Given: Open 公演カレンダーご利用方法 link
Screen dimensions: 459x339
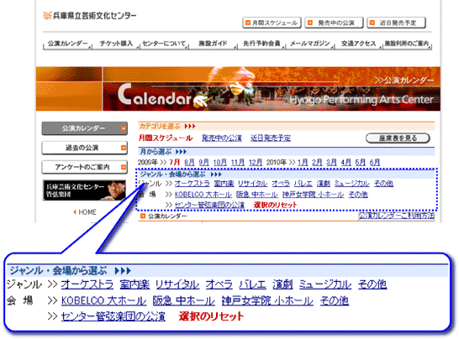Looking at the screenshot, I should tap(396, 216).
